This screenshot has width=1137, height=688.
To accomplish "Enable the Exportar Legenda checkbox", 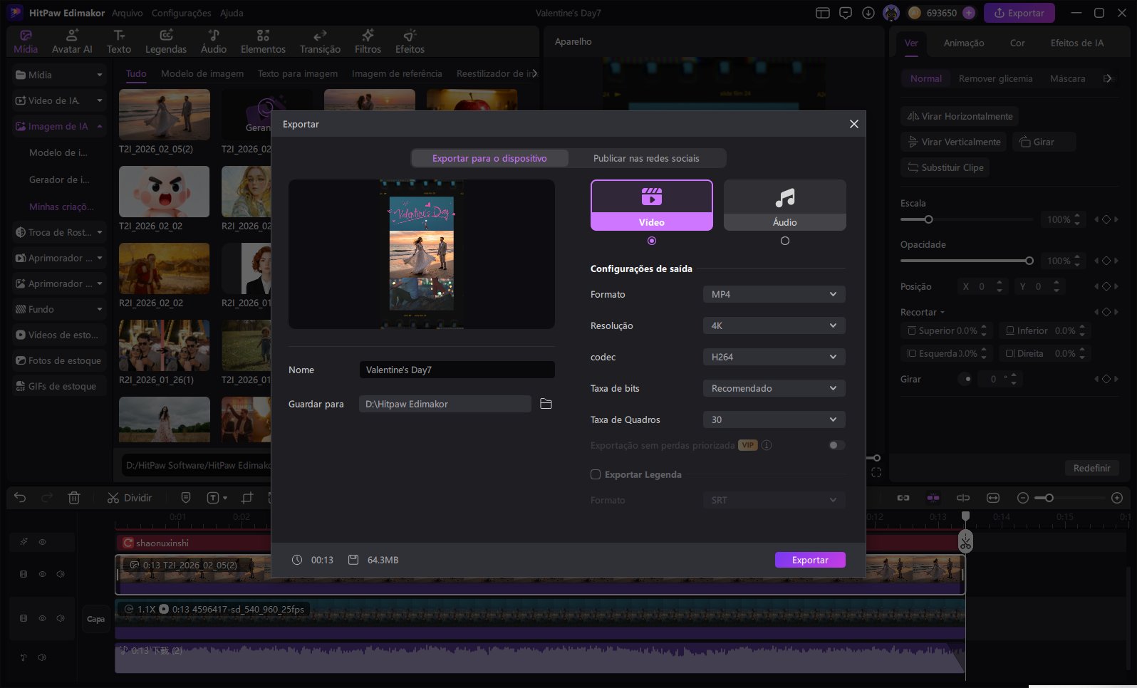I will 596,474.
